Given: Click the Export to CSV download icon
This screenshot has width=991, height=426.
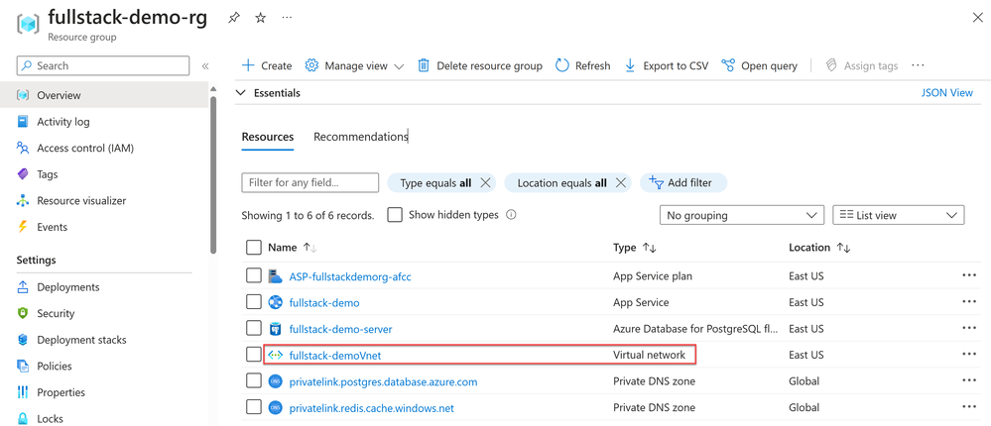Looking at the screenshot, I should 630,65.
